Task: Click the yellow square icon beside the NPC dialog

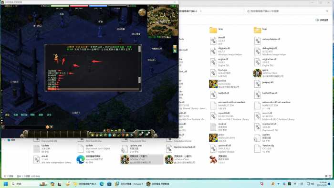Action: click(175, 47)
